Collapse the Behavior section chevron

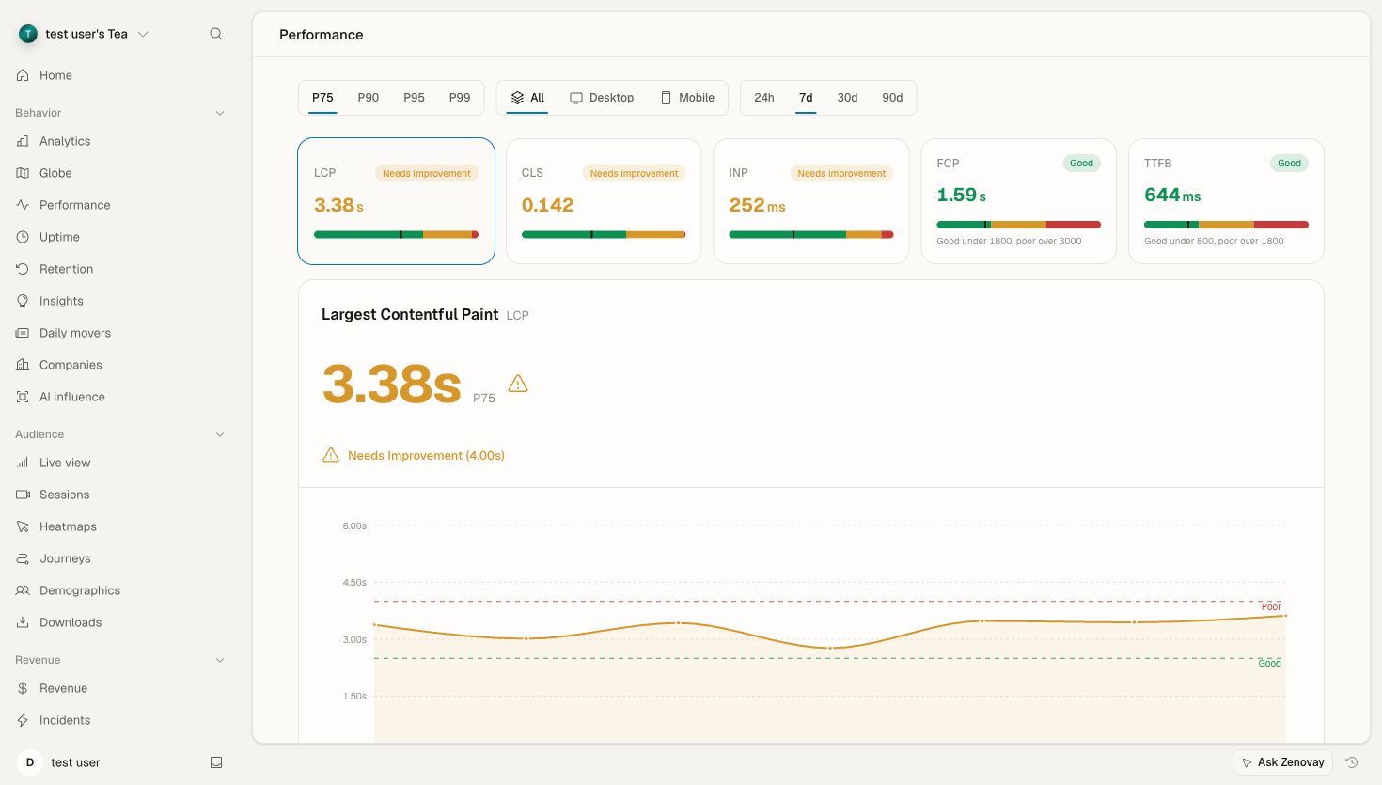220,113
